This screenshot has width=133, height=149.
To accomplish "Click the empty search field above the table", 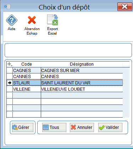I will tap(68, 50).
